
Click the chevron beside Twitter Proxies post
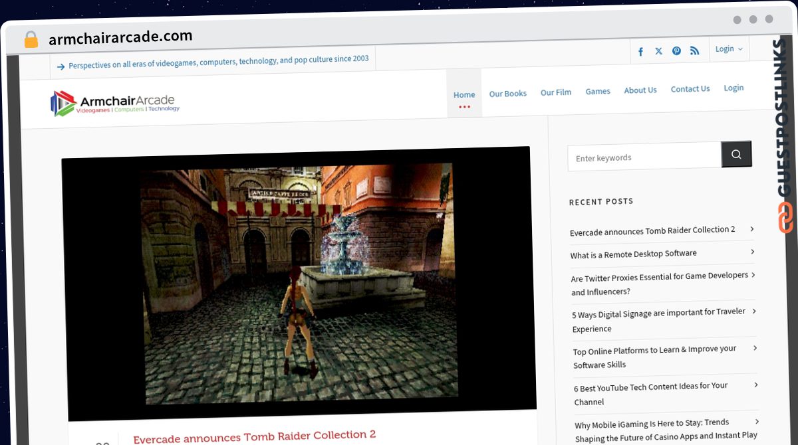[x=753, y=274]
